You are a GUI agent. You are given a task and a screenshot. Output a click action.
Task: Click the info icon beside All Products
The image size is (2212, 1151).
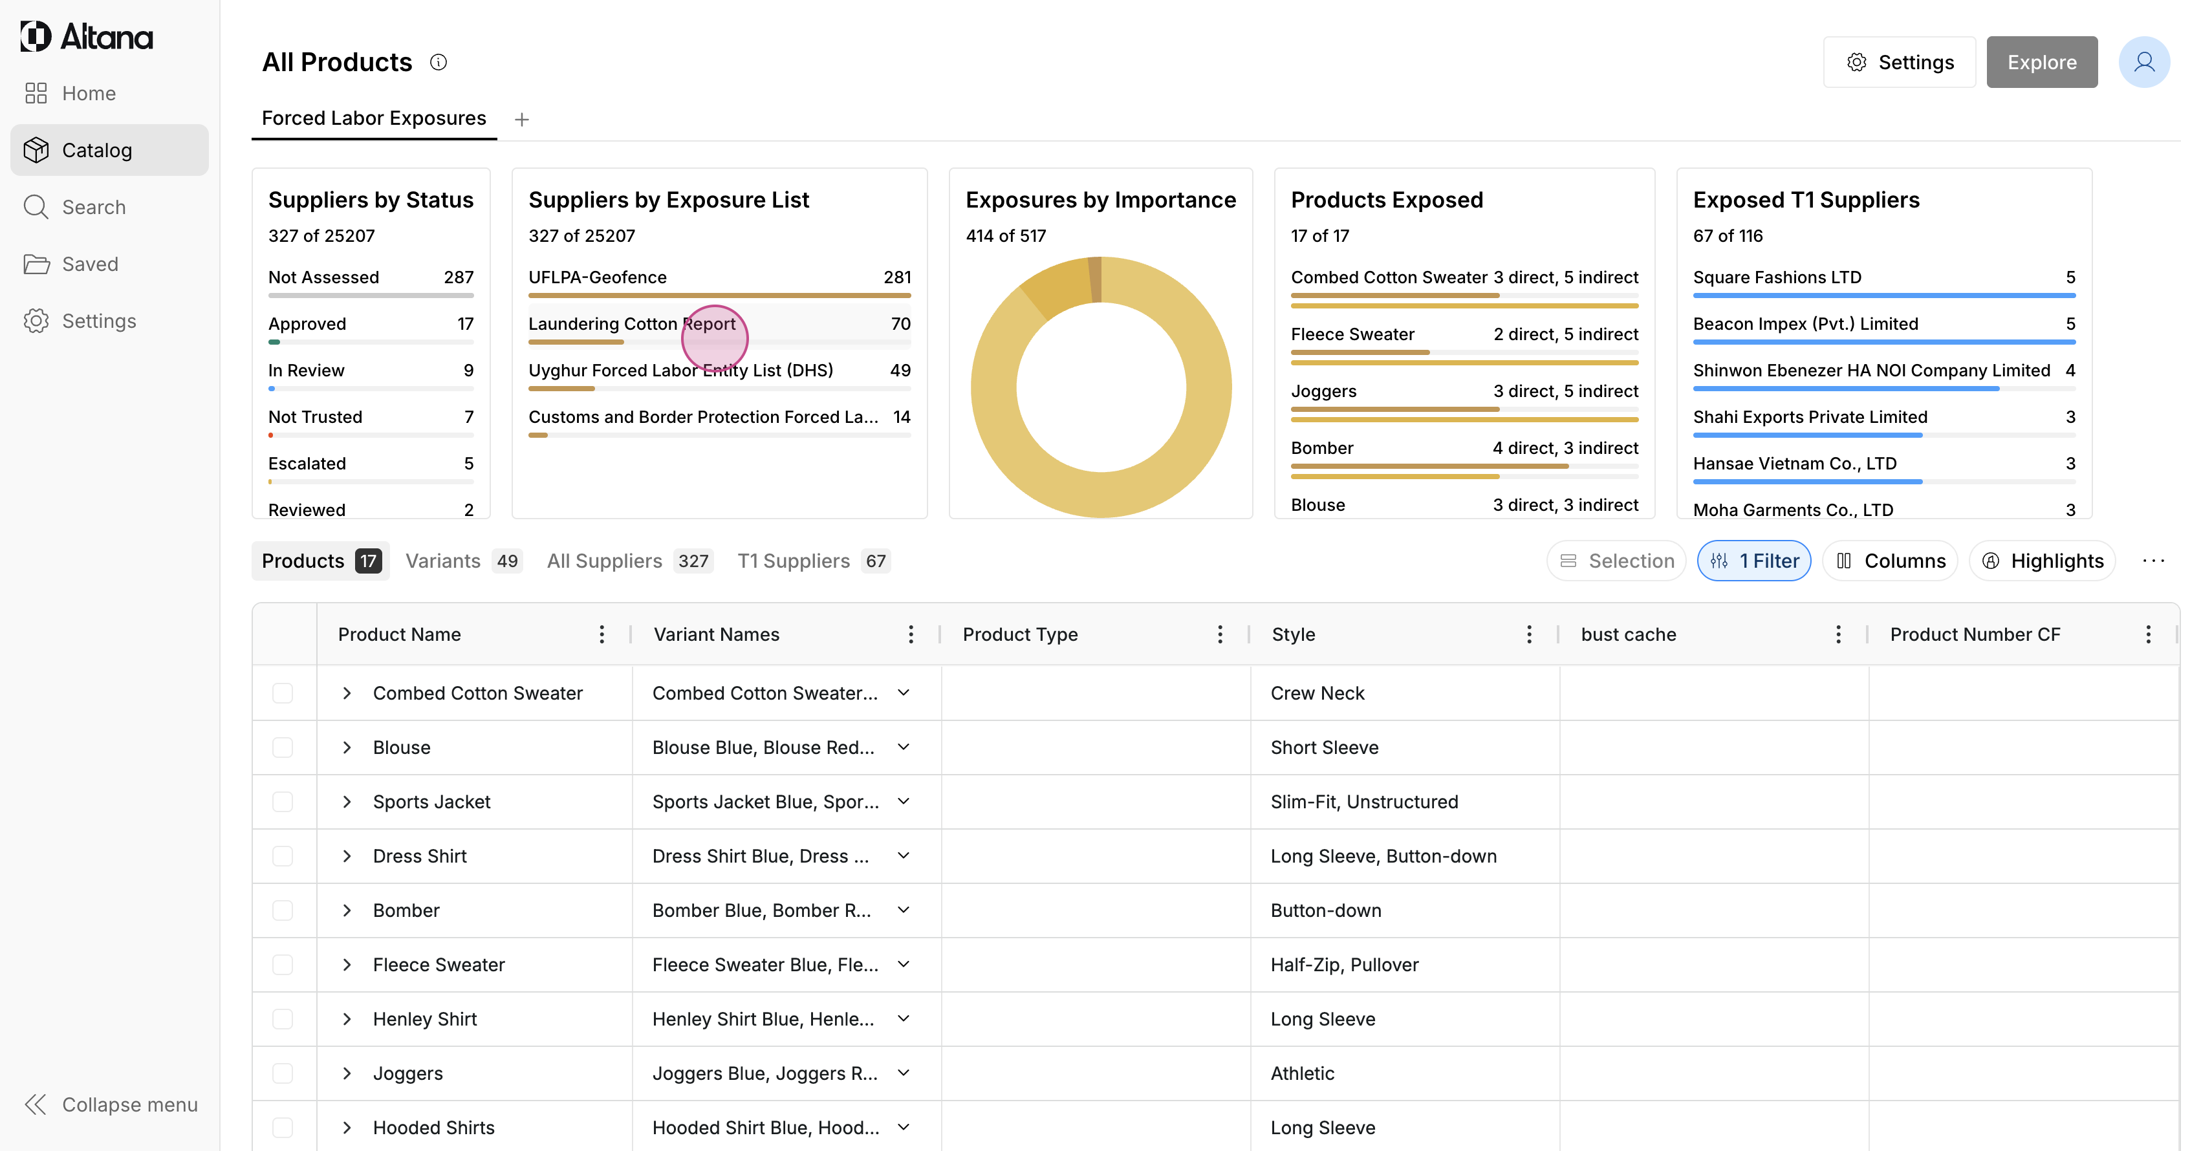coord(438,62)
